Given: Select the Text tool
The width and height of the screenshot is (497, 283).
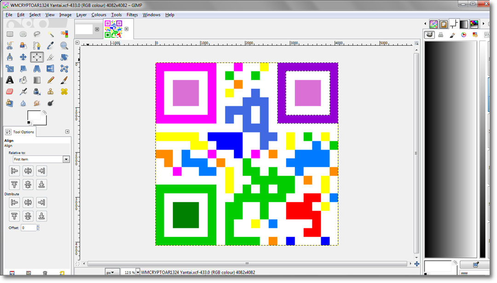Looking at the screenshot, I should [x=10, y=80].
